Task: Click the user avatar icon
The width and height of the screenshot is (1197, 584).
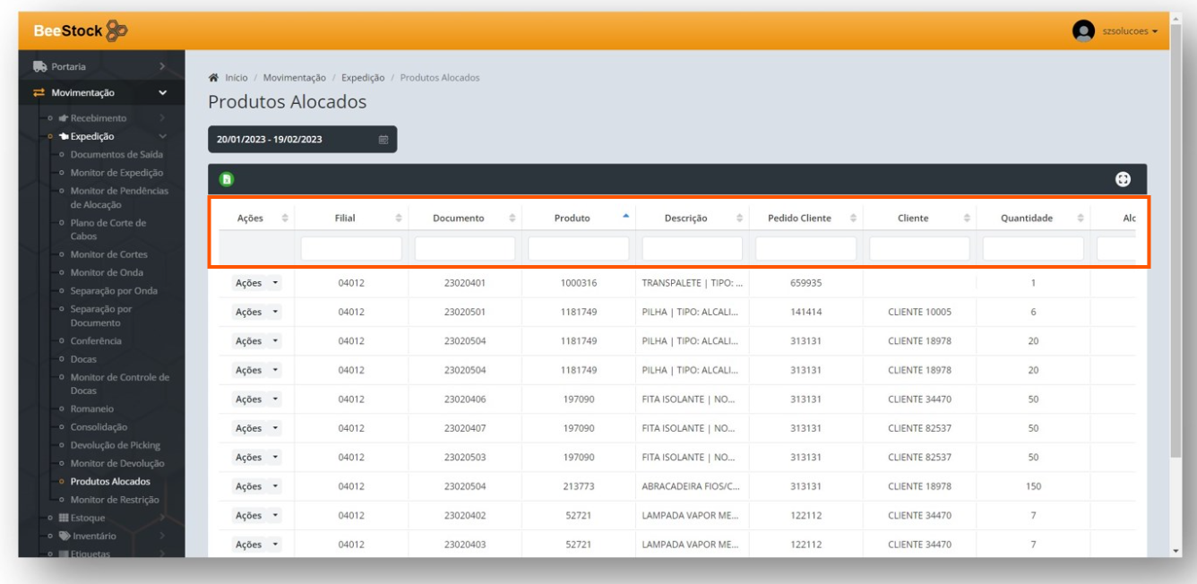Action: [1084, 30]
